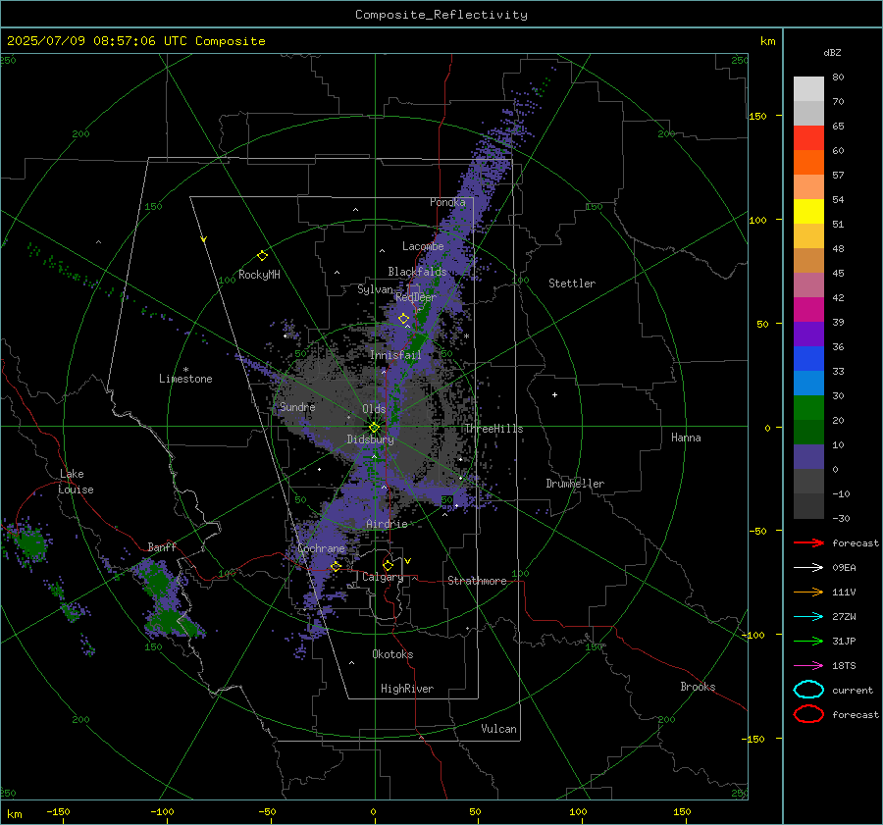Click the km label at top right

pos(767,41)
